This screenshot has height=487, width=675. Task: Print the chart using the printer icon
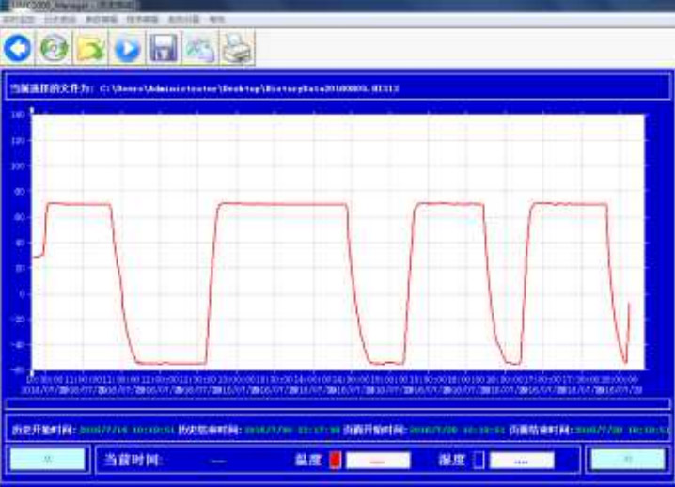tap(236, 46)
